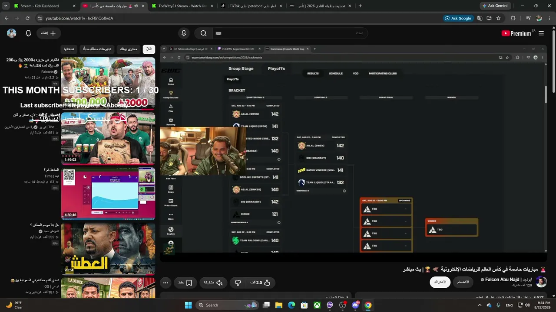The image size is (556, 312).
Task: Save the video with bookmark button
Action: (x=185, y=283)
